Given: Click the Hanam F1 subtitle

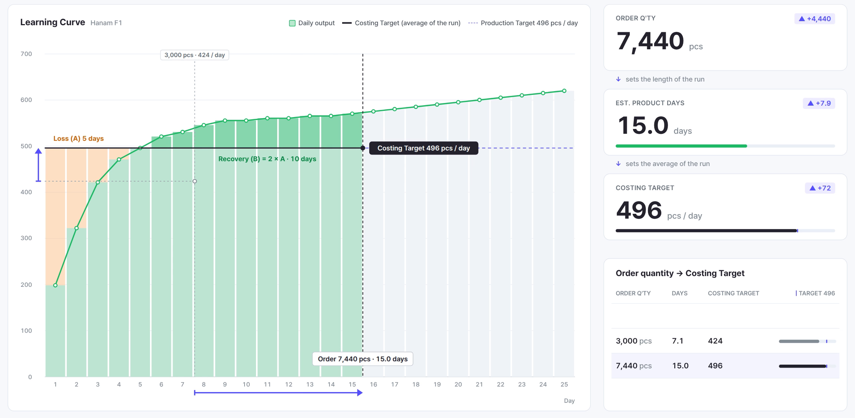Looking at the screenshot, I should [x=106, y=23].
